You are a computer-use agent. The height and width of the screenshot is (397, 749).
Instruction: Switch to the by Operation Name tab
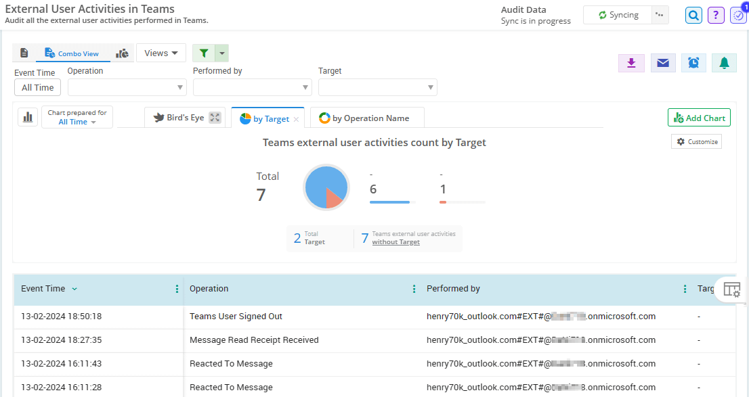coord(364,118)
